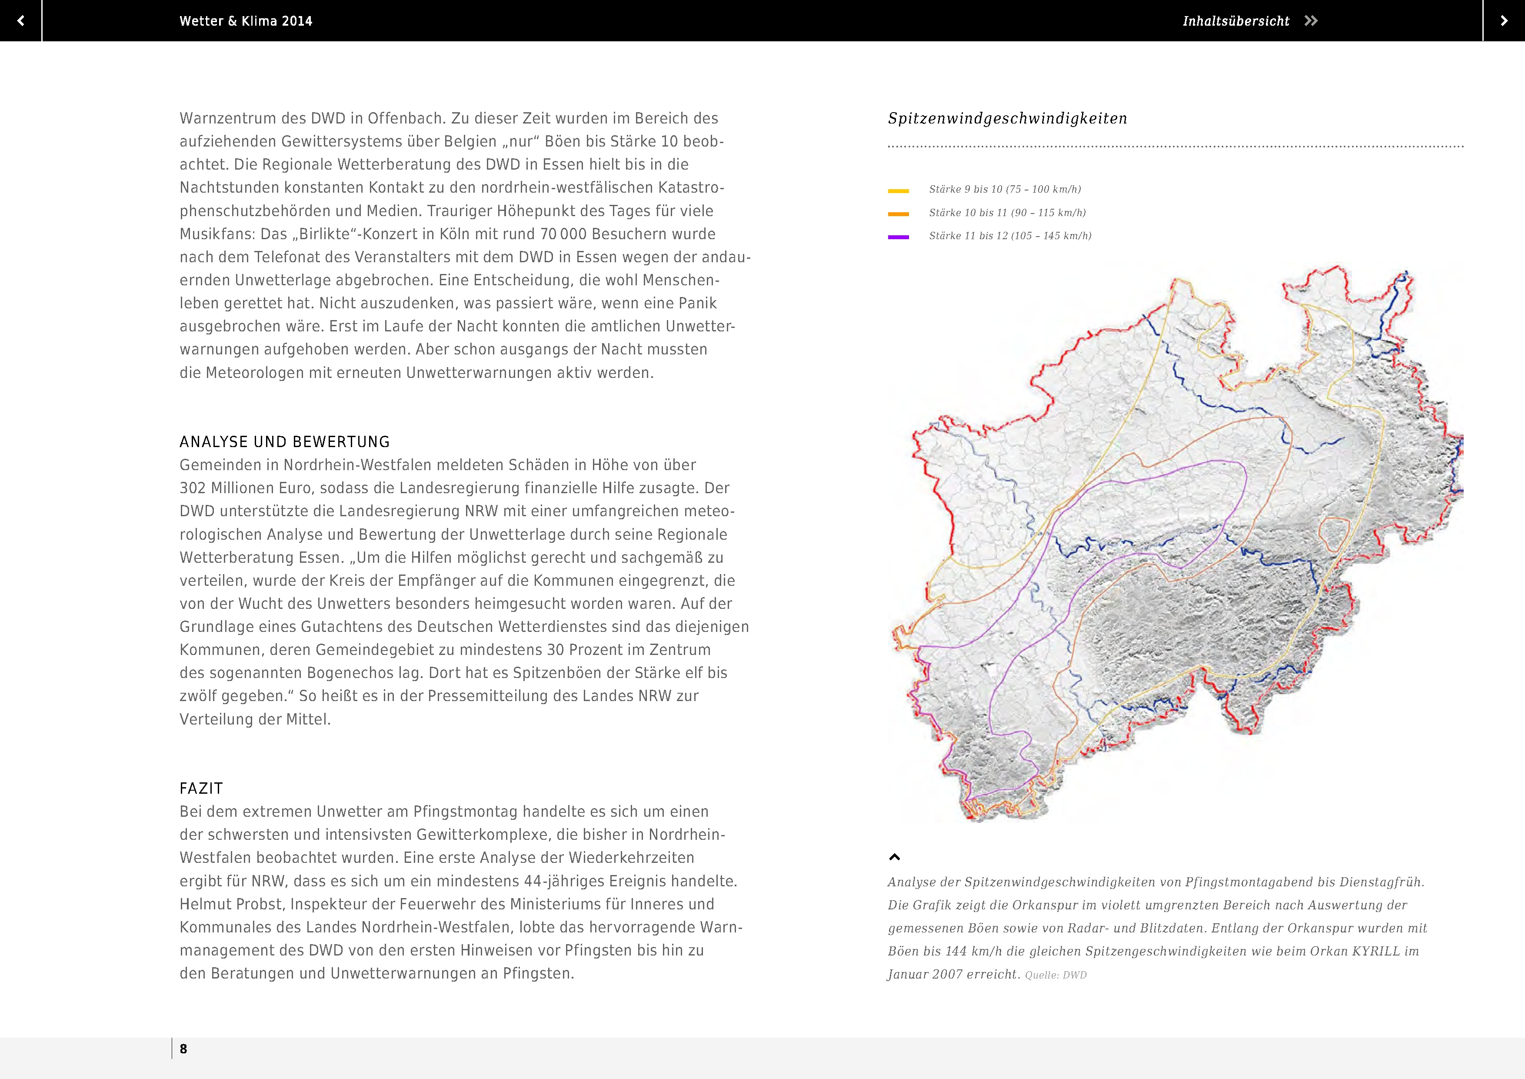Click the line starting Musikfans: Das „Birlikte“-Konzert
Viewport: 1525px width, 1079px height.
pyautogui.click(x=447, y=234)
